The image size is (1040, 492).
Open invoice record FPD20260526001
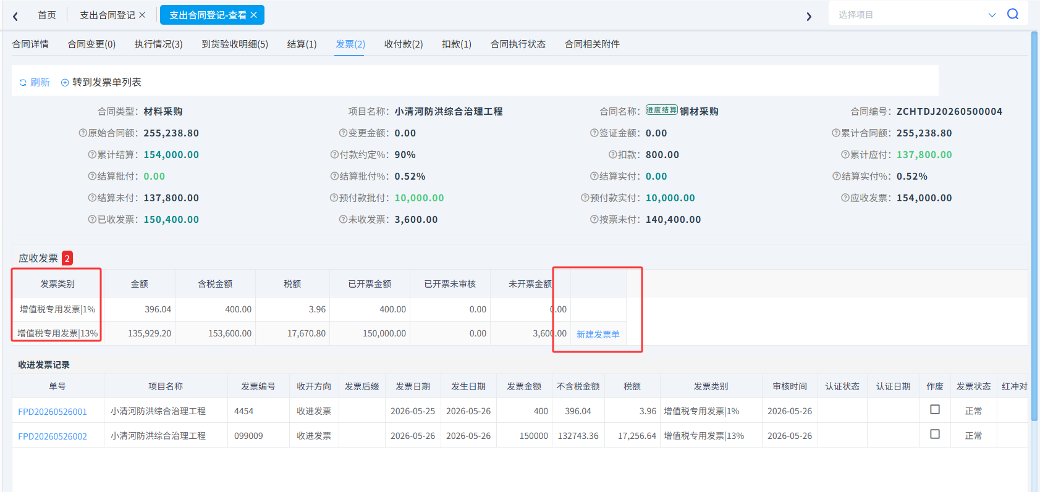(53, 411)
